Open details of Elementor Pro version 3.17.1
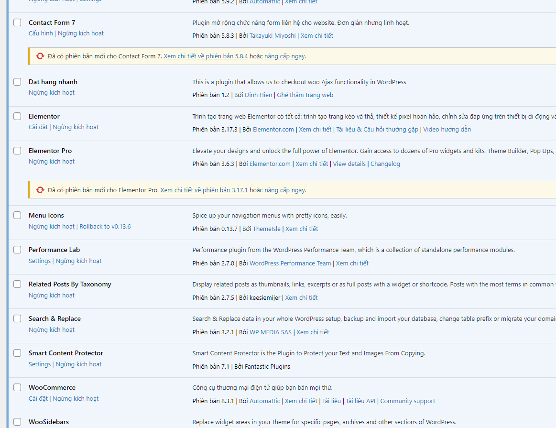 [204, 190]
